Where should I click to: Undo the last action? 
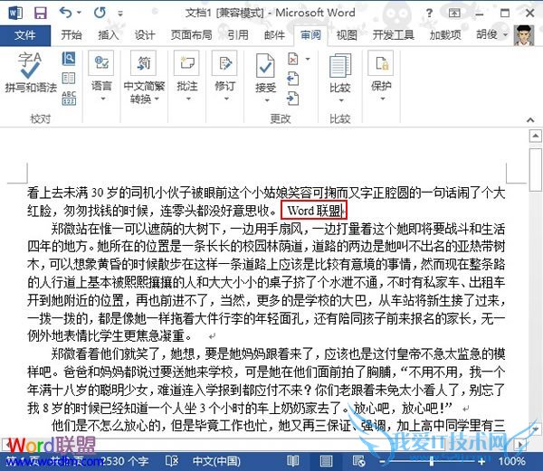click(62, 13)
